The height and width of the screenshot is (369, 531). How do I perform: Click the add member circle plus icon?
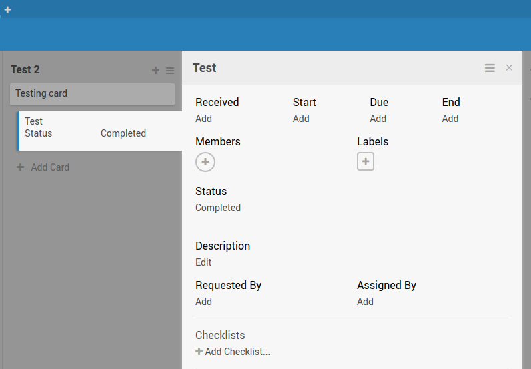tap(205, 162)
